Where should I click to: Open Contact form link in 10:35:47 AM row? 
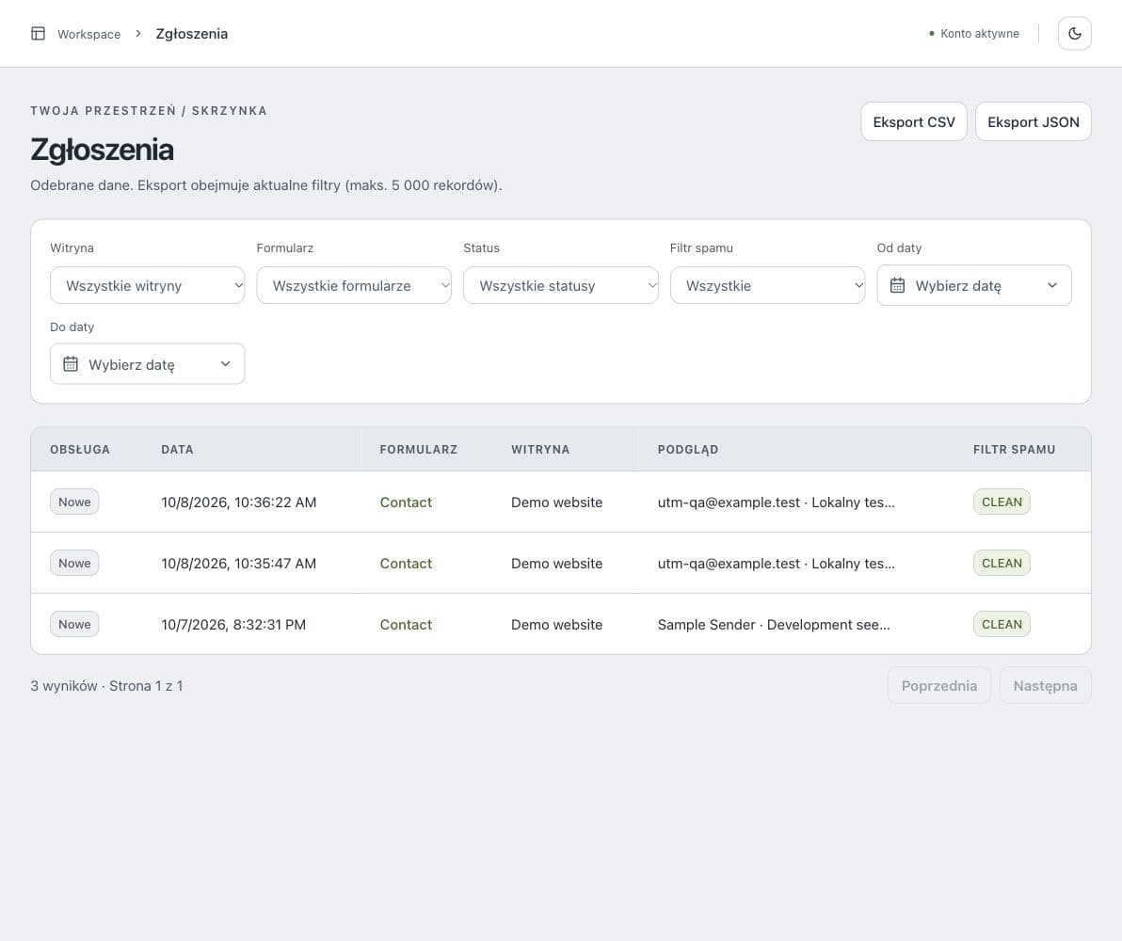[x=406, y=564]
